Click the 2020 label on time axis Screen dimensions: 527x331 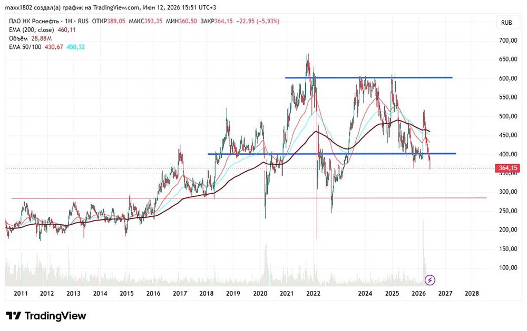260,294
